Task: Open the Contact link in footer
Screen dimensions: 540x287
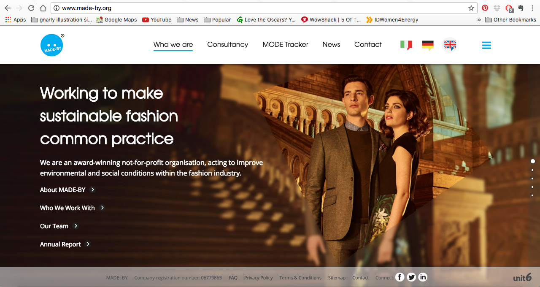Action: tap(360, 278)
